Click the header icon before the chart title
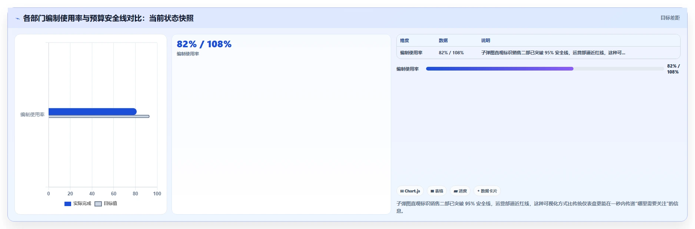This screenshot has width=695, height=229. click(x=17, y=18)
